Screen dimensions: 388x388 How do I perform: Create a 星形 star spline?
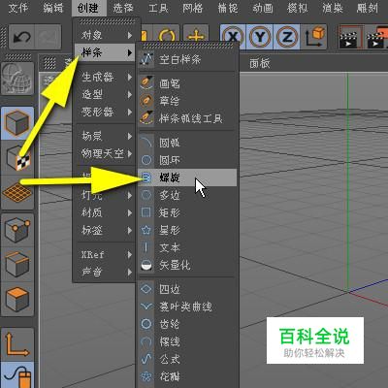coord(187,230)
